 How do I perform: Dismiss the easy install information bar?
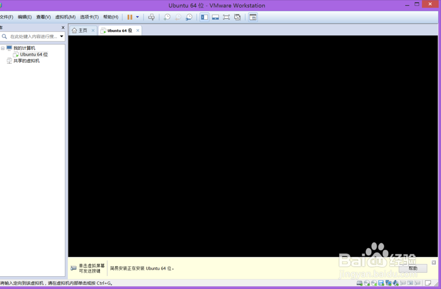point(434,262)
